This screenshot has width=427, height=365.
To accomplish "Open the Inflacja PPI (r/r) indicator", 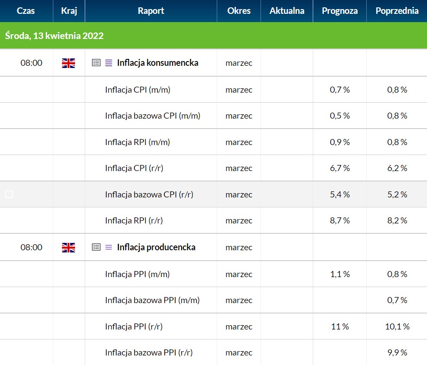I will (134, 326).
